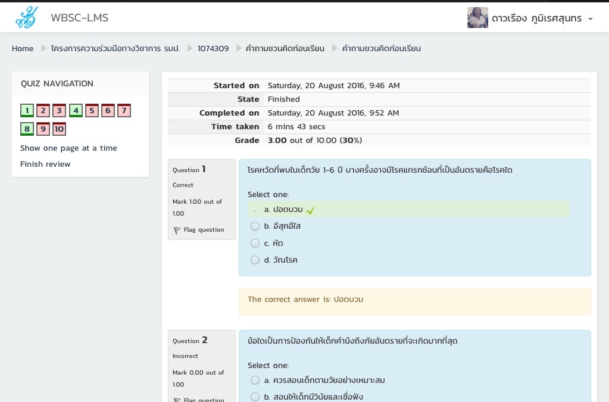The width and height of the screenshot is (609, 402).
Task: Click the WBSC-LMS logo icon
Action: (x=26, y=18)
